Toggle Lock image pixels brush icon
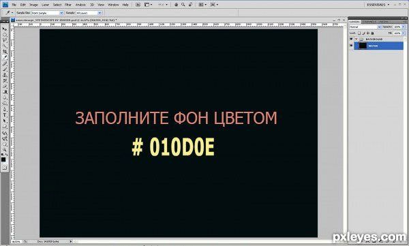409x246 pixels. coord(363,33)
